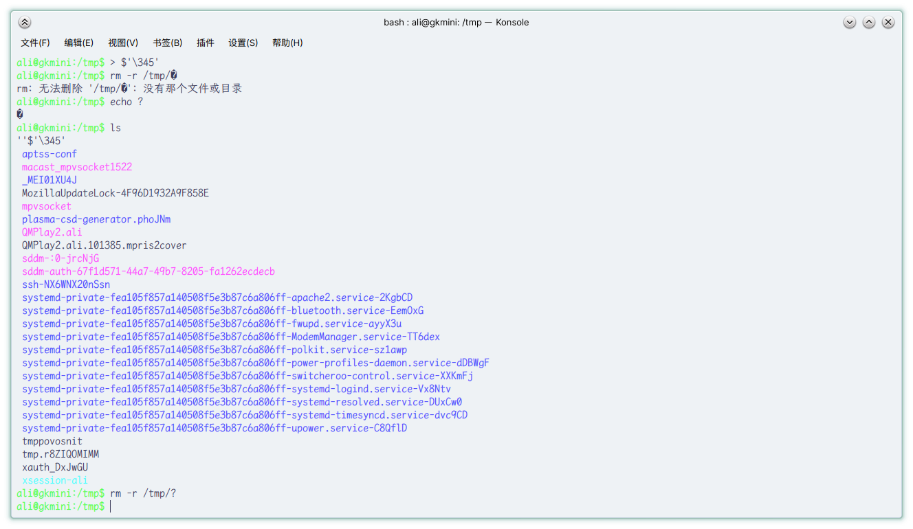The height and width of the screenshot is (529, 913).
Task: Click the keep-above icon in the title bar
Action: pyautogui.click(x=25, y=22)
